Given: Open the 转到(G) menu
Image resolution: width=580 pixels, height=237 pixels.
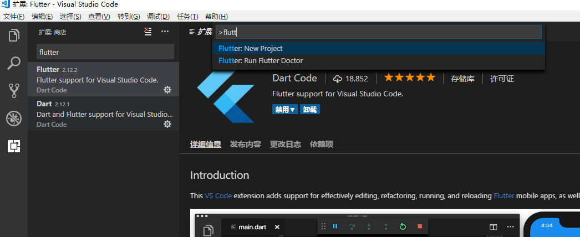Looking at the screenshot, I should point(129,17).
